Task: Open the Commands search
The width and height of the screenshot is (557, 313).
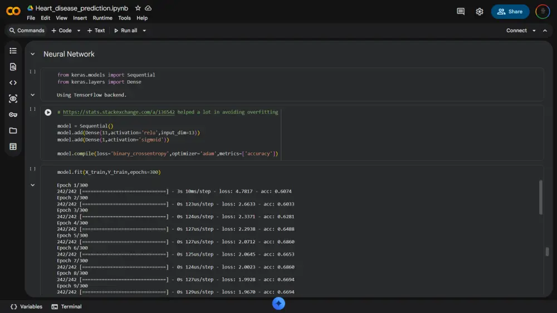Action: [27, 31]
